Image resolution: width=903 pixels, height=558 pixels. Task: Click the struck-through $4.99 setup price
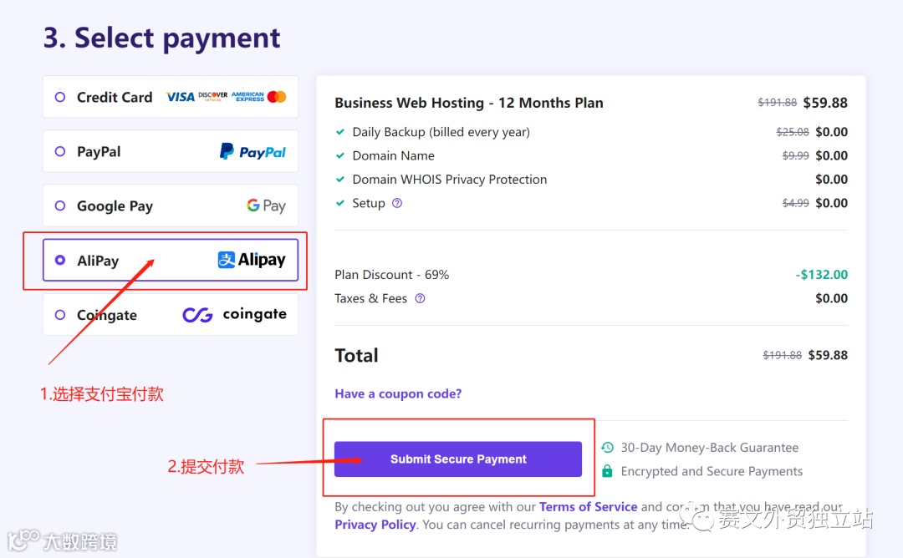[795, 203]
